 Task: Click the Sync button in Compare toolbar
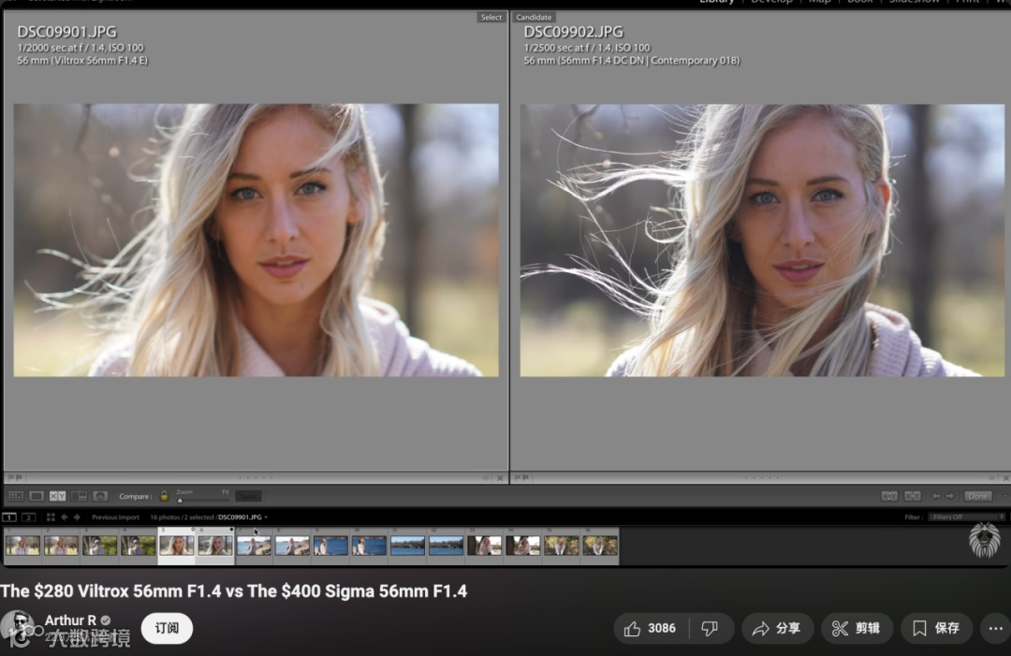point(248,496)
